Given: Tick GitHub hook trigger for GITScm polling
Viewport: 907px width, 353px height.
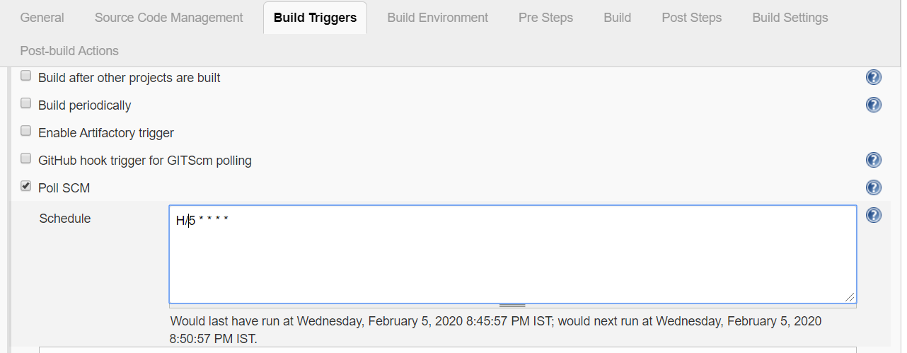Looking at the screenshot, I should tap(26, 158).
